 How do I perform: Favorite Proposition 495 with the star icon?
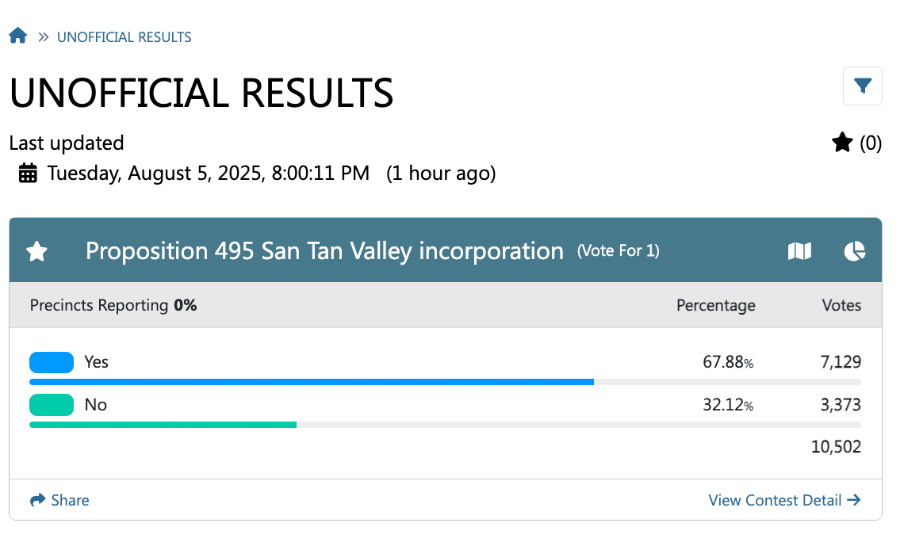37,252
